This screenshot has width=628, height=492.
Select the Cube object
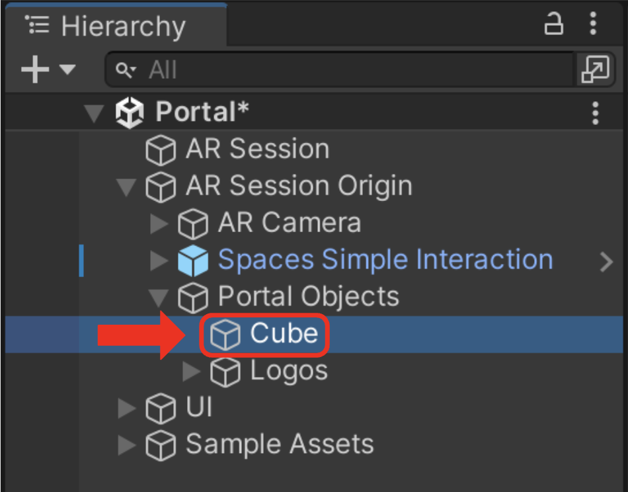tap(264, 334)
